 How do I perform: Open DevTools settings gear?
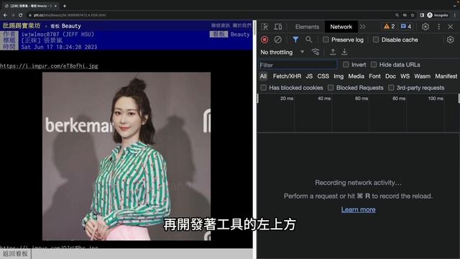click(425, 27)
